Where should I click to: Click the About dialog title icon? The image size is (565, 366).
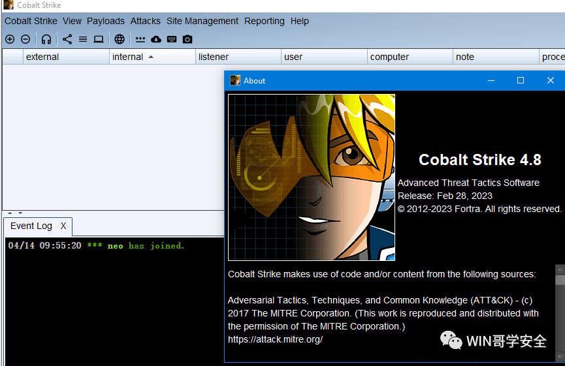pyautogui.click(x=235, y=81)
